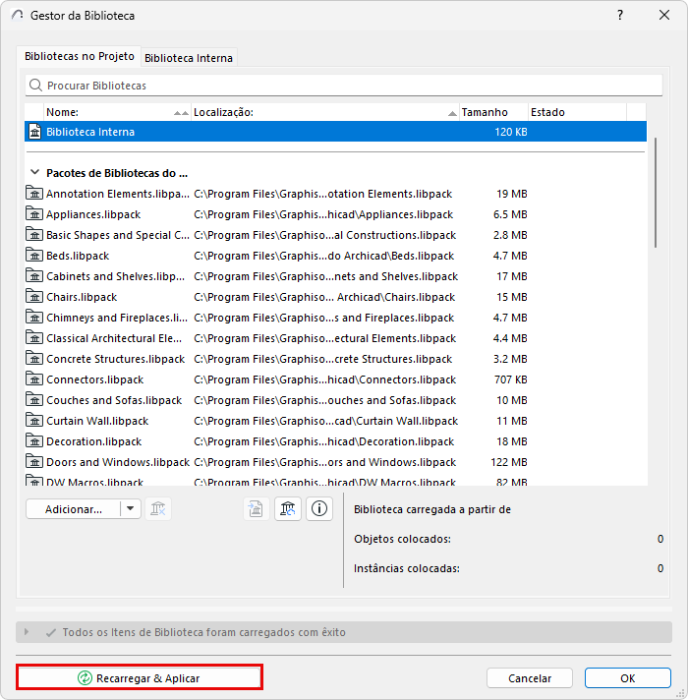Click the 122 MB size value
Viewport: 688px width, 700px height.
click(x=509, y=462)
